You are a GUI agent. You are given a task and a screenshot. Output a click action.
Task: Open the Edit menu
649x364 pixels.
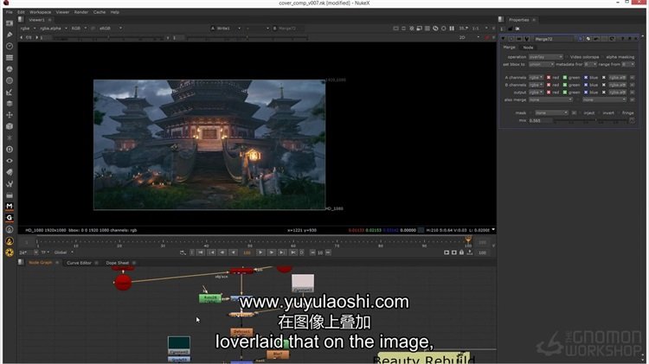tap(21, 12)
